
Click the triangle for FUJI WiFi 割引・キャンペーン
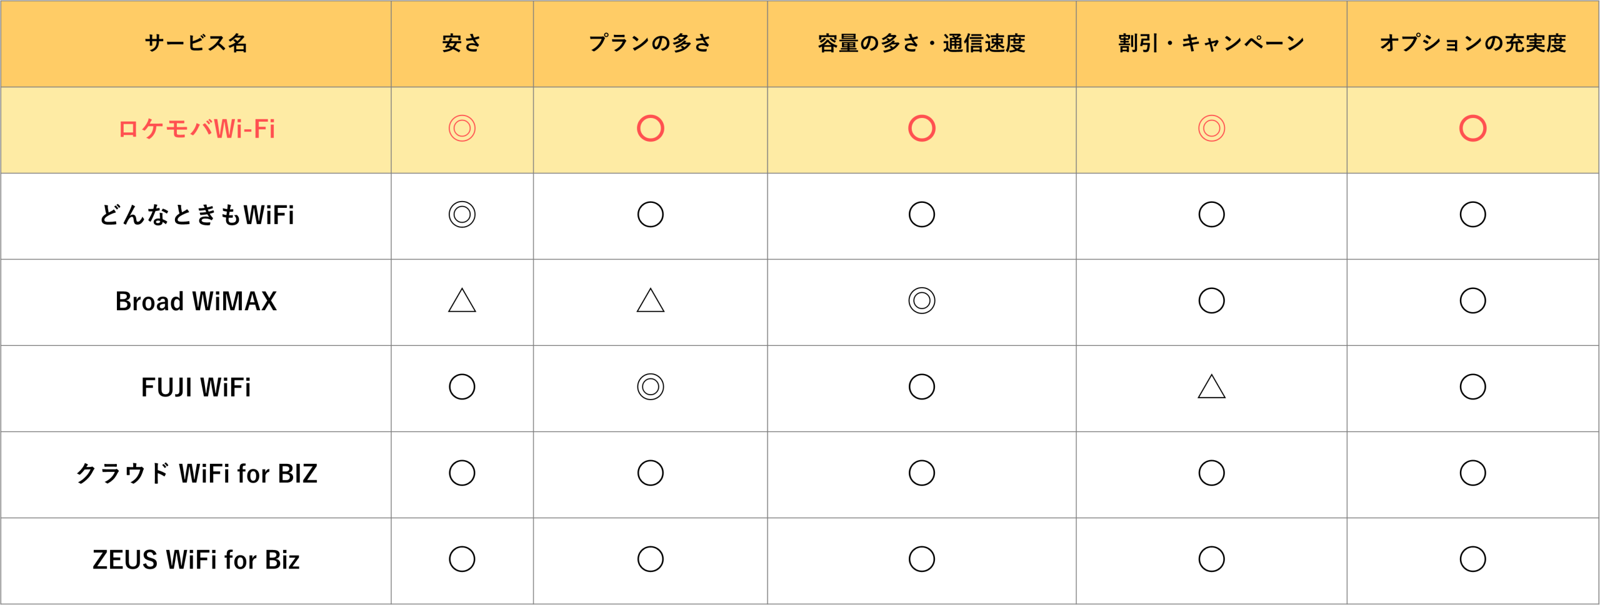[x=1211, y=387]
